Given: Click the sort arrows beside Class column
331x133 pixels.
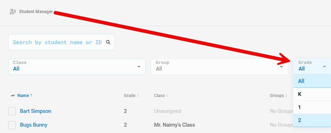Looking at the screenshot, I should click(167, 96).
